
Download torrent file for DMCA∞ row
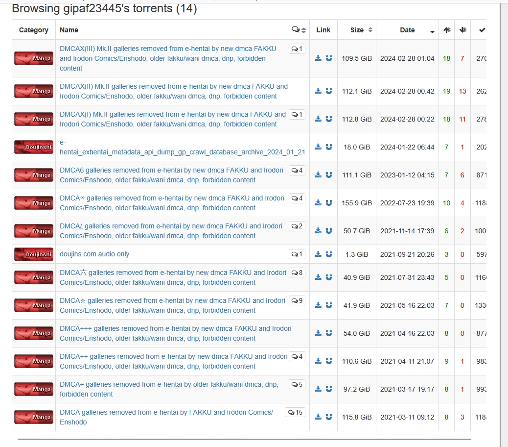pyautogui.click(x=318, y=203)
